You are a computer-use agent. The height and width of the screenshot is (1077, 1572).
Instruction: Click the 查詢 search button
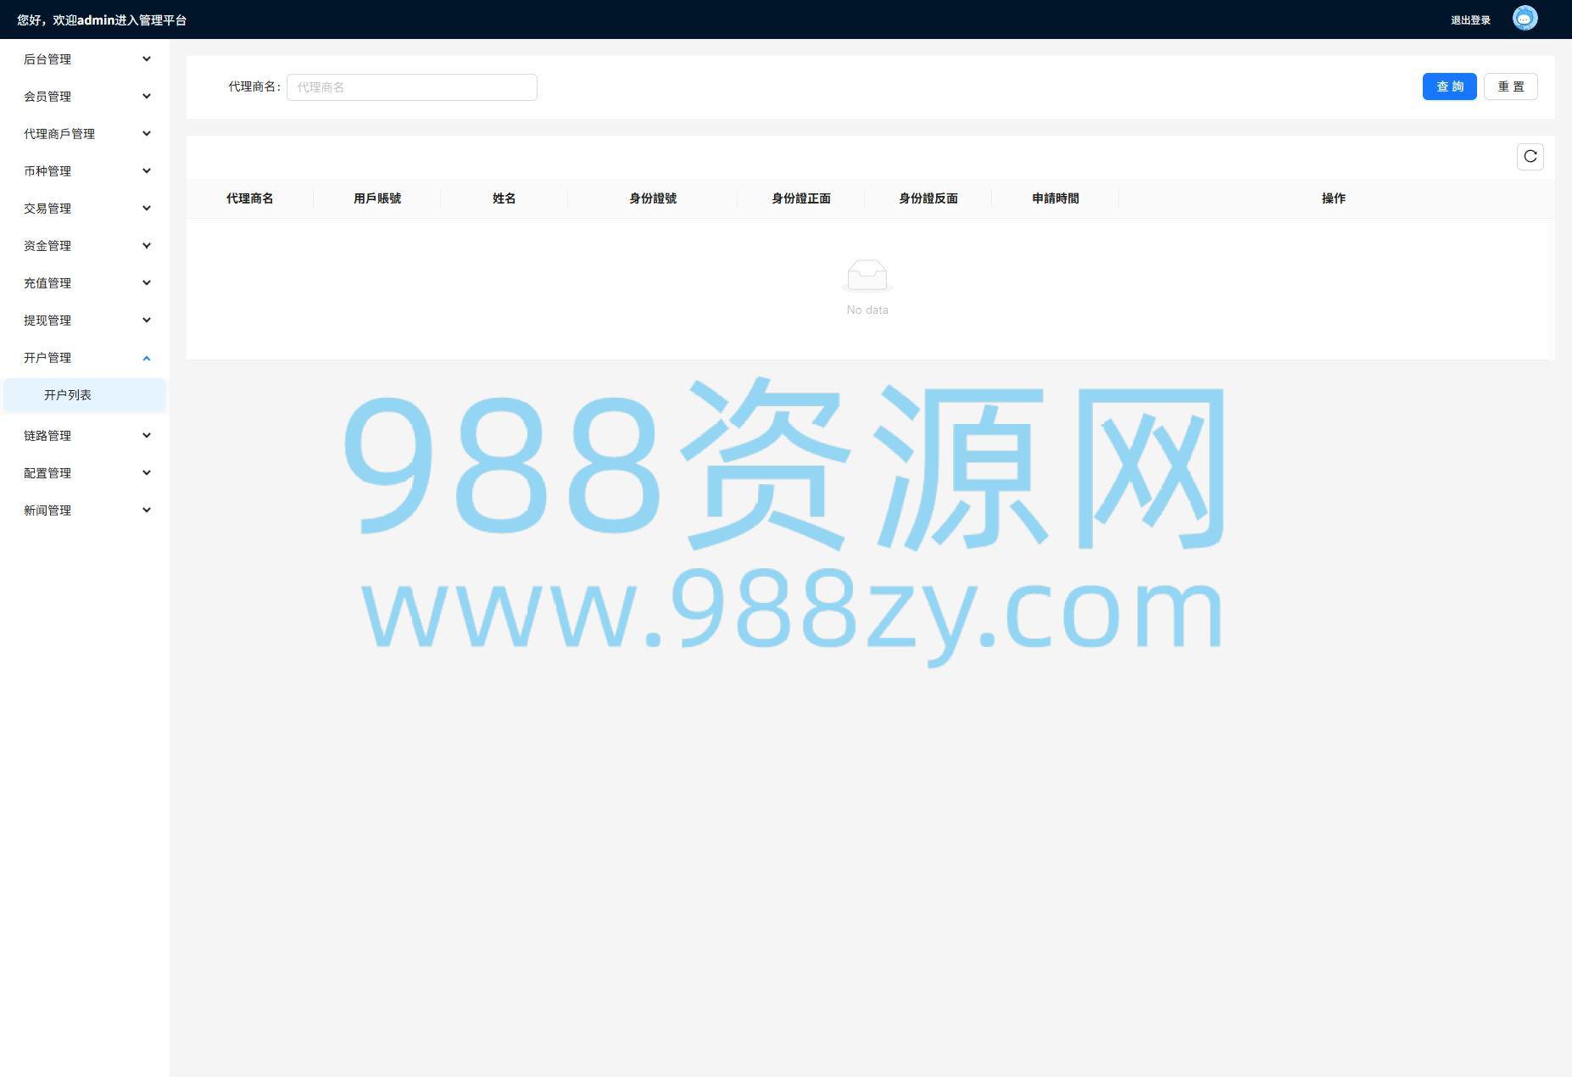click(1449, 86)
